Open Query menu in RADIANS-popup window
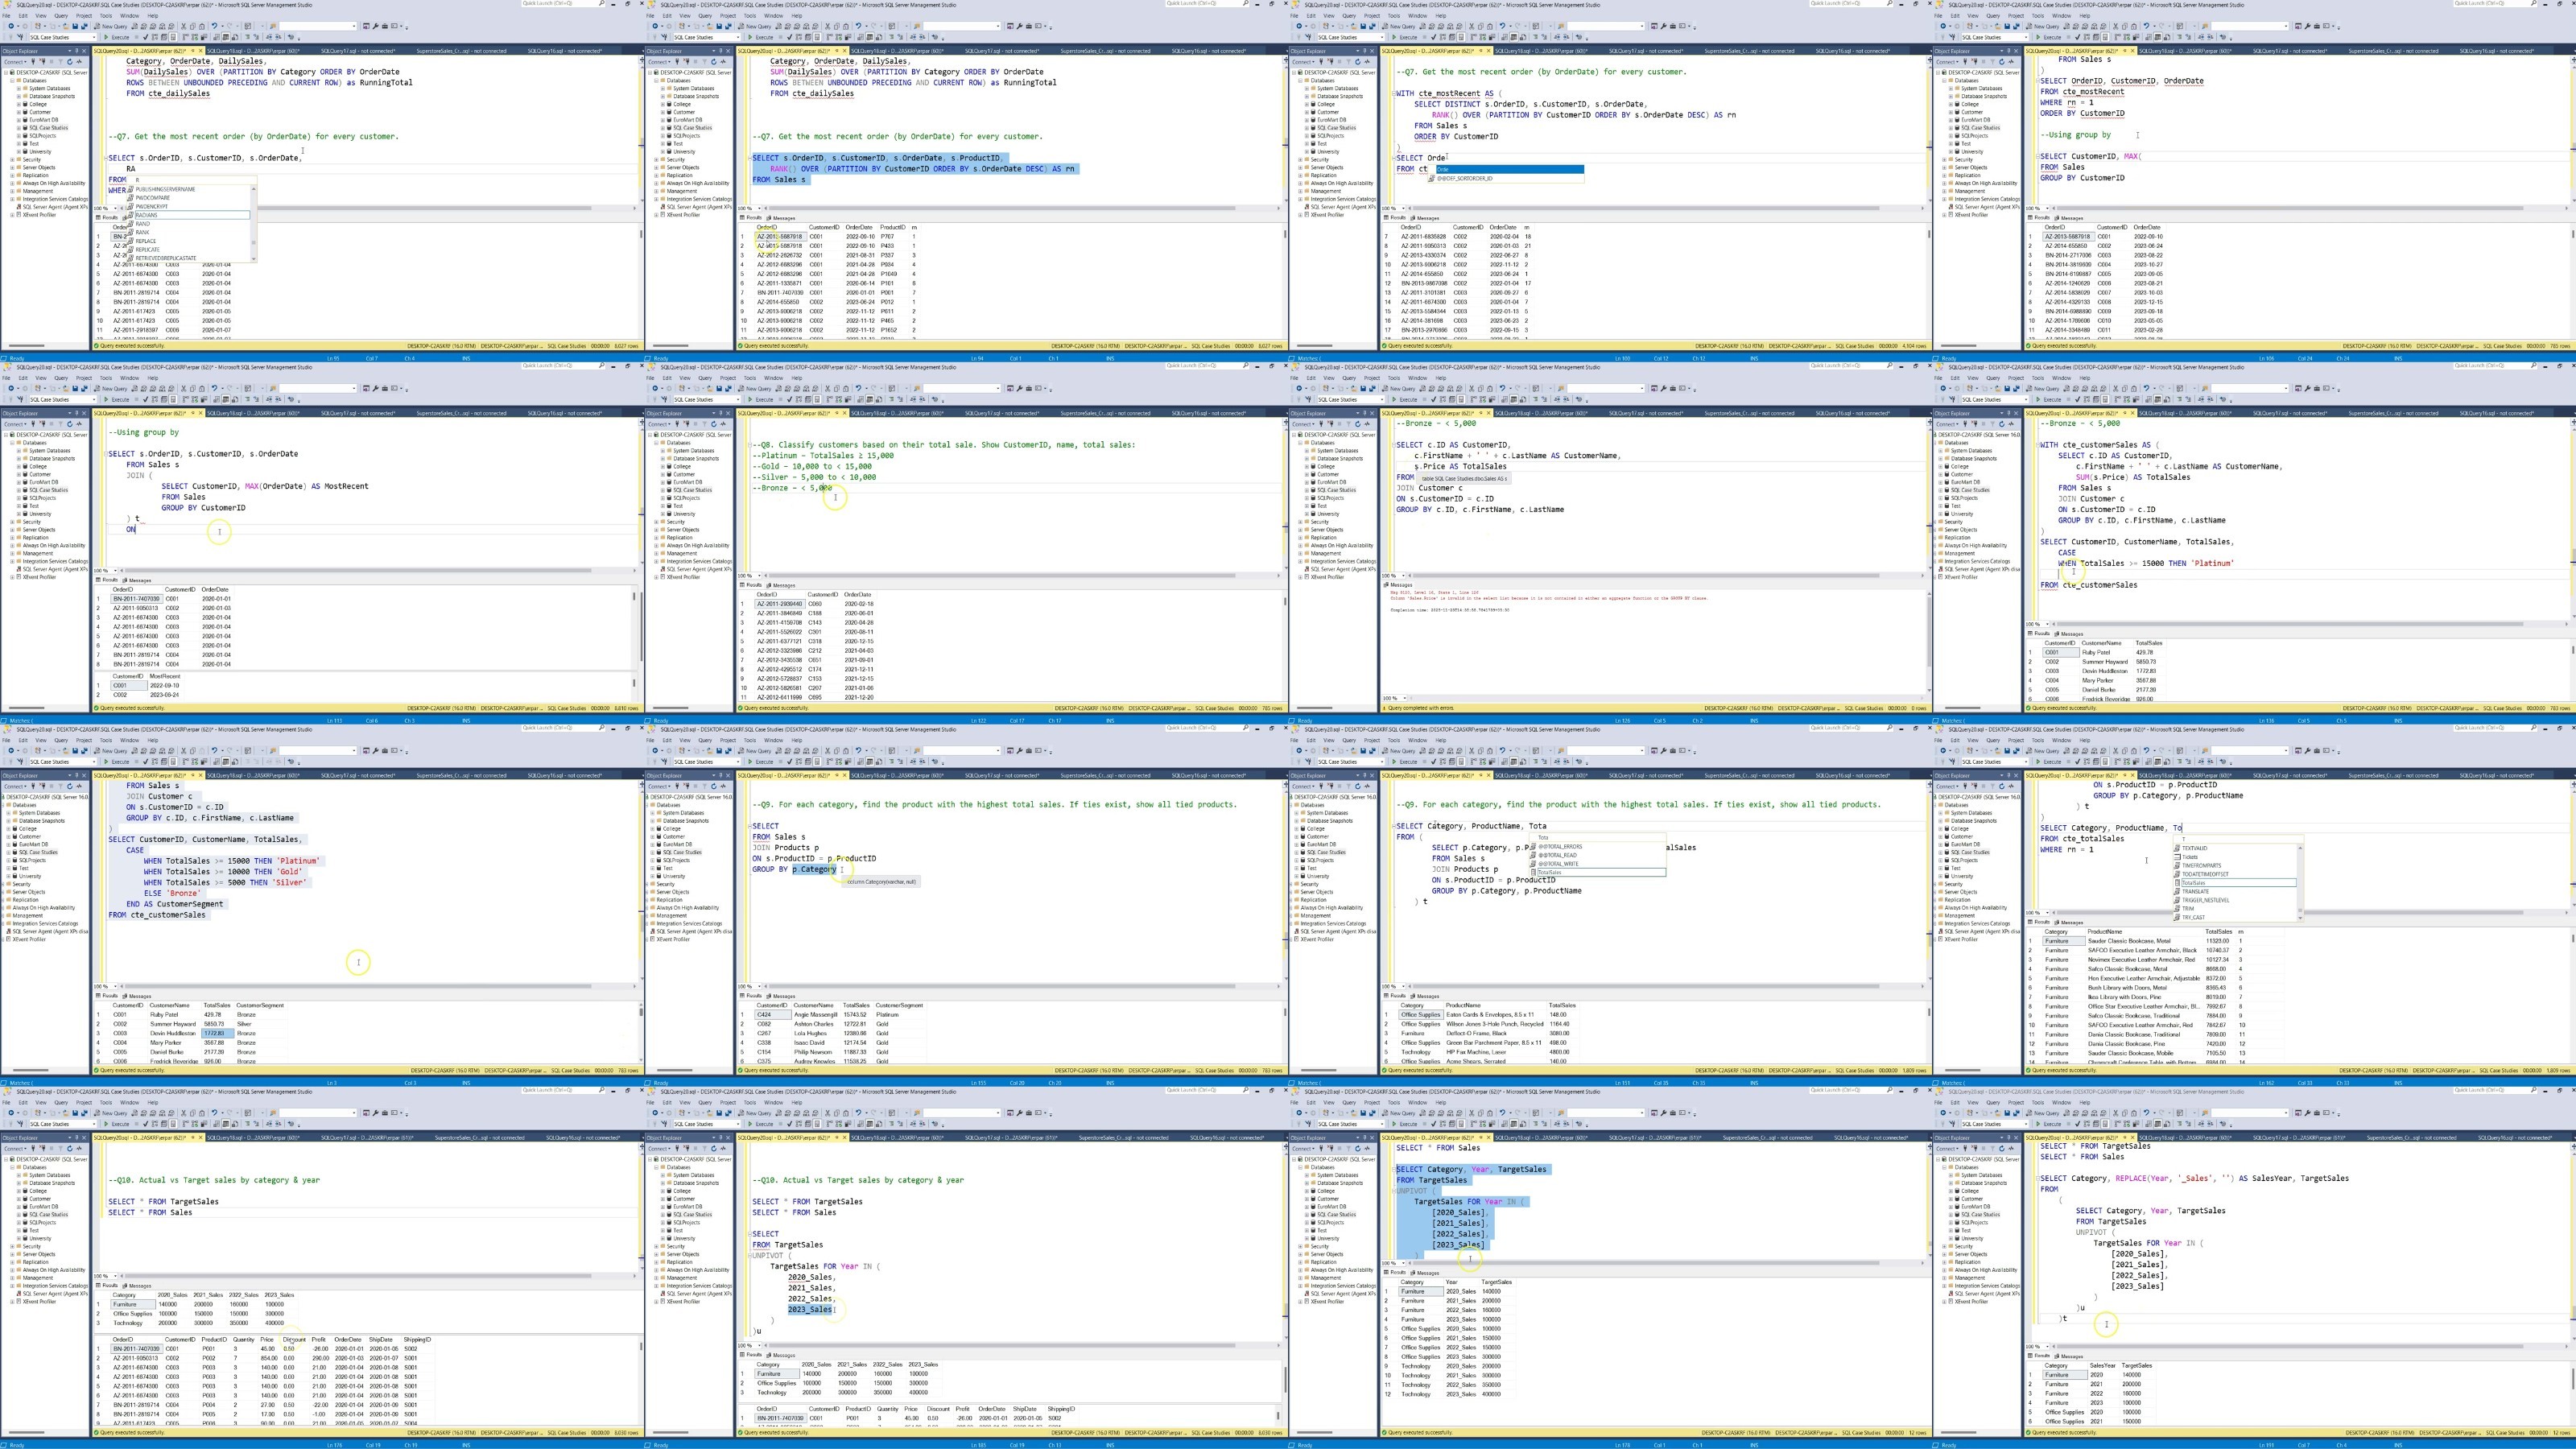 point(61,16)
